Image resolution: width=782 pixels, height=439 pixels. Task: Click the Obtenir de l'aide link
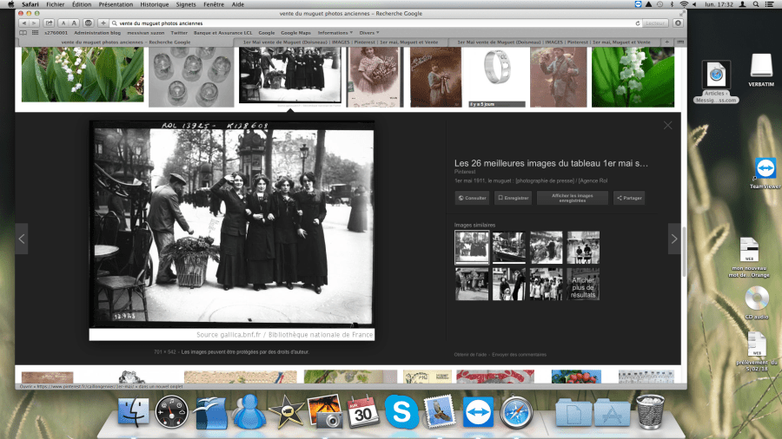[x=470, y=354]
